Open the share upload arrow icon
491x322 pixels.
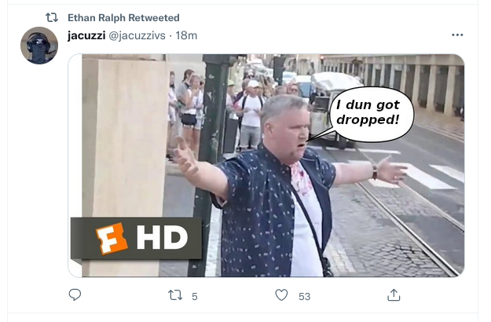tap(394, 295)
